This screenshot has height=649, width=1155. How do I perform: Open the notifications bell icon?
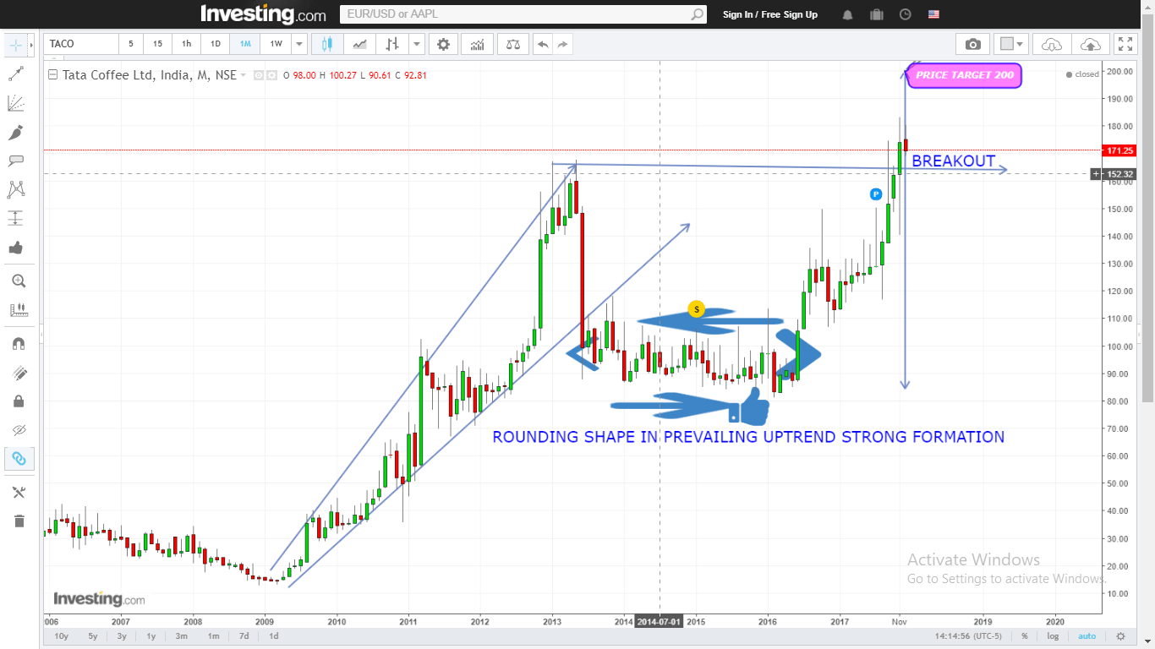tap(848, 14)
